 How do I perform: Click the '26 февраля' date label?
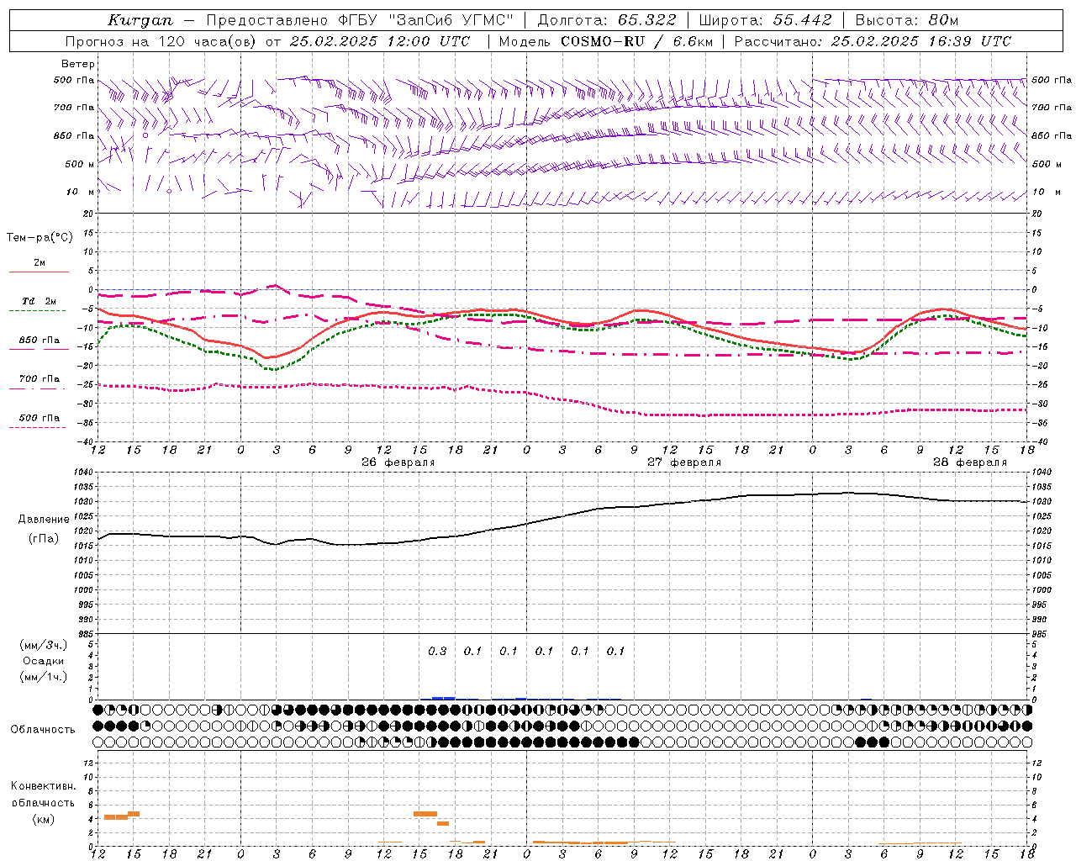[x=398, y=462]
